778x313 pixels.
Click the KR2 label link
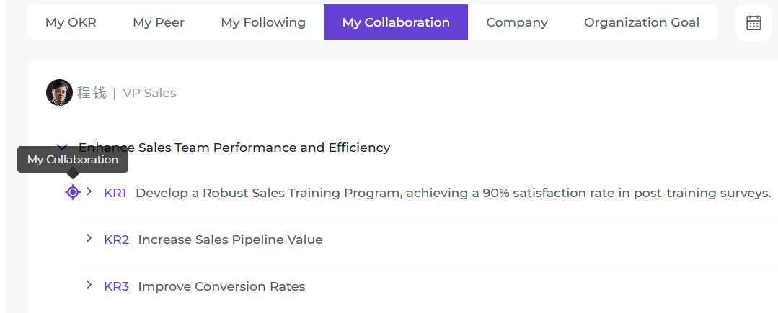(x=116, y=240)
